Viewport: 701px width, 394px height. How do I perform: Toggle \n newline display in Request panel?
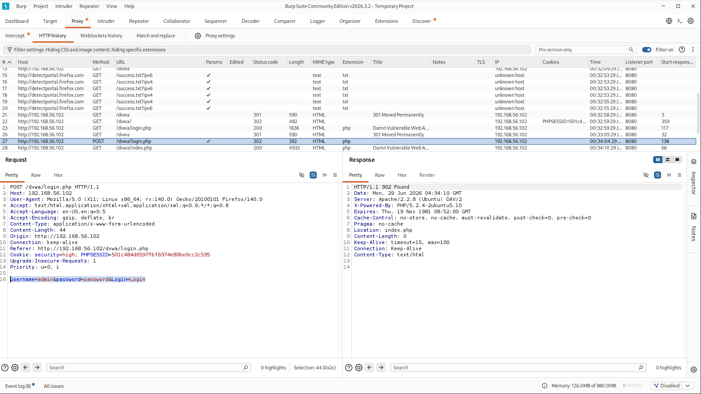[x=325, y=175]
